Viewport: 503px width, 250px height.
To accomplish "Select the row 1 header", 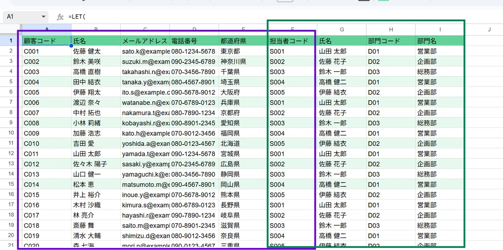I will point(11,41).
